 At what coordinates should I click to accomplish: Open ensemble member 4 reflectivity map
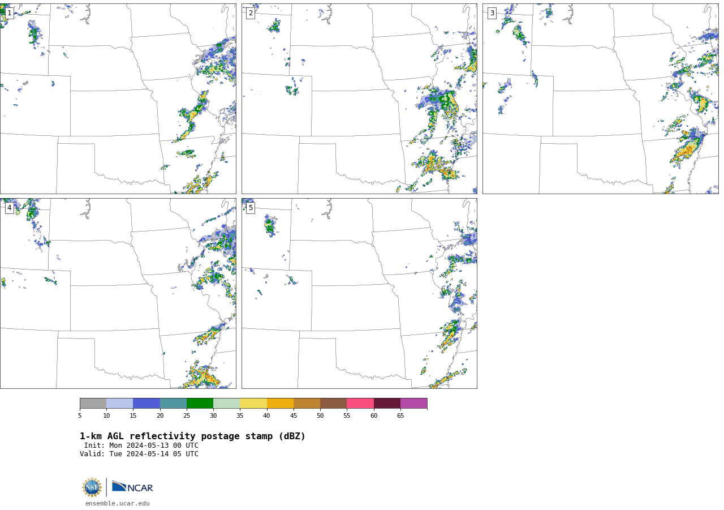pyautogui.click(x=118, y=293)
